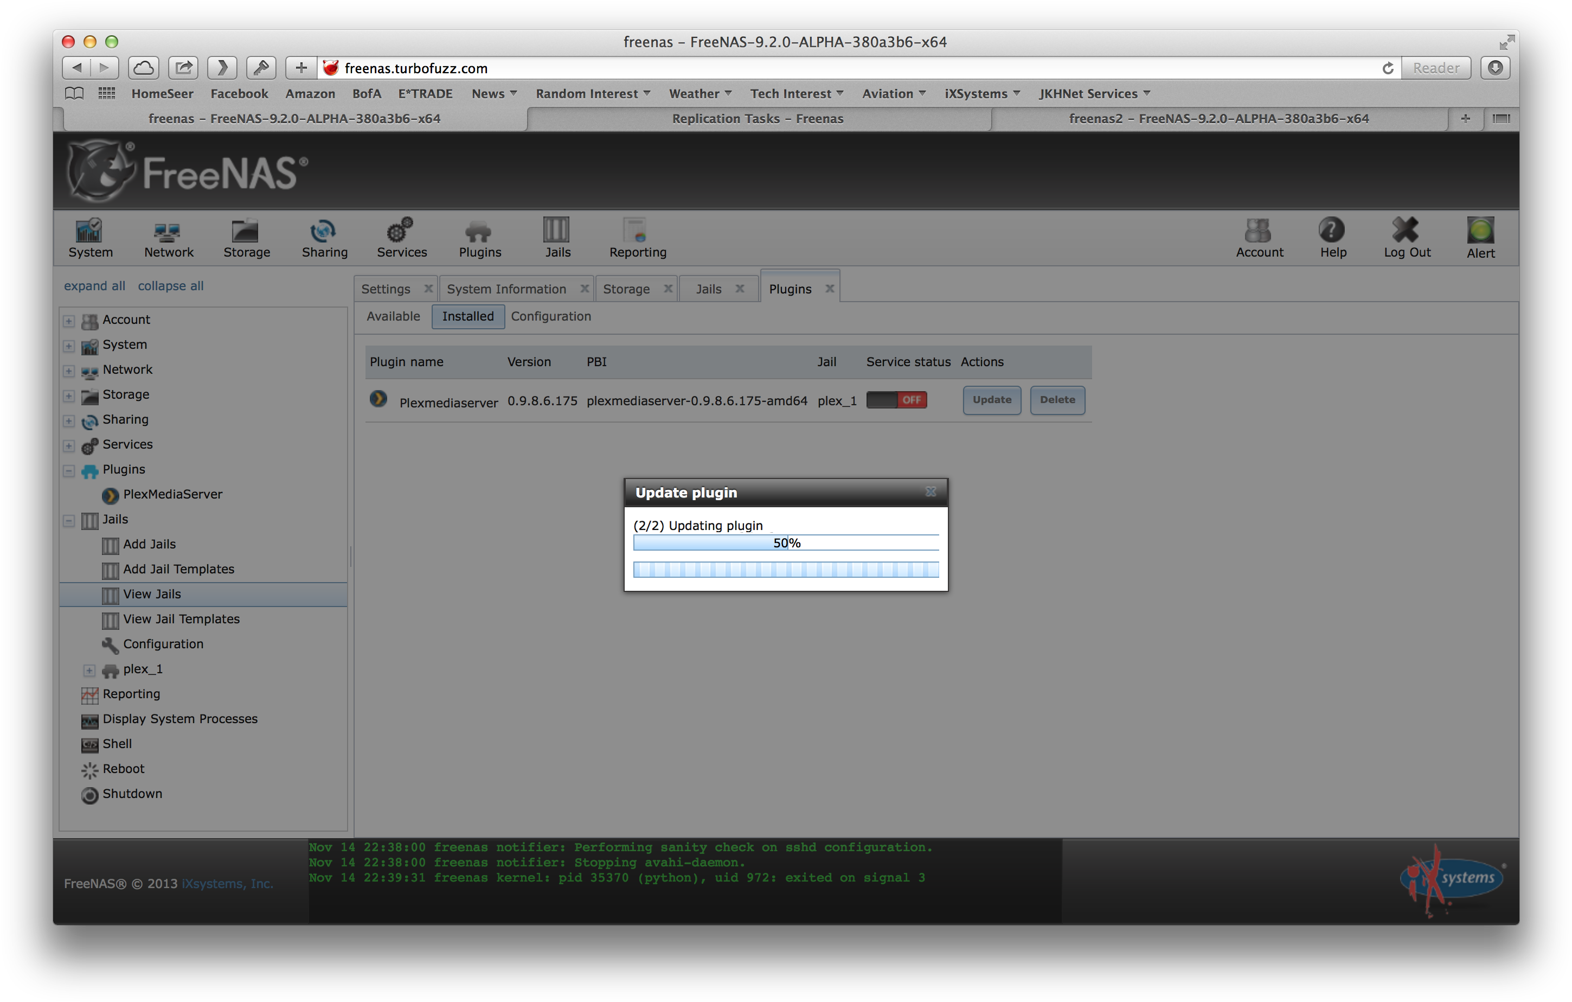Open Reporting in the sidebar tree
This screenshot has height=1002, width=1572.
(131, 694)
